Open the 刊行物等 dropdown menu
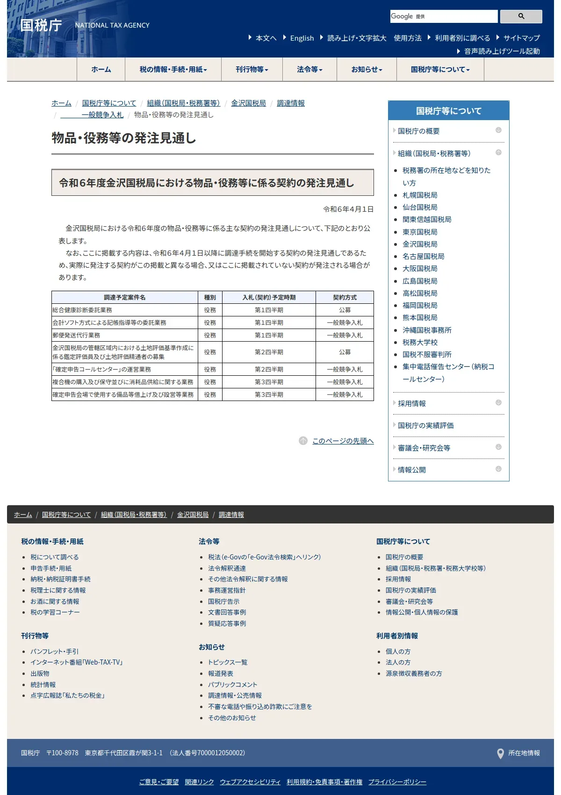Viewport: 561px width, 795px height. [252, 69]
